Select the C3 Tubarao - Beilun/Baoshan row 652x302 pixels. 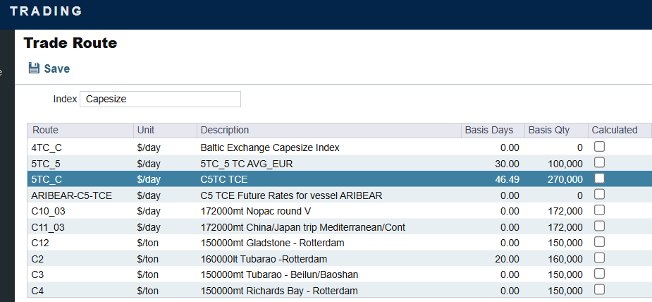339,274
